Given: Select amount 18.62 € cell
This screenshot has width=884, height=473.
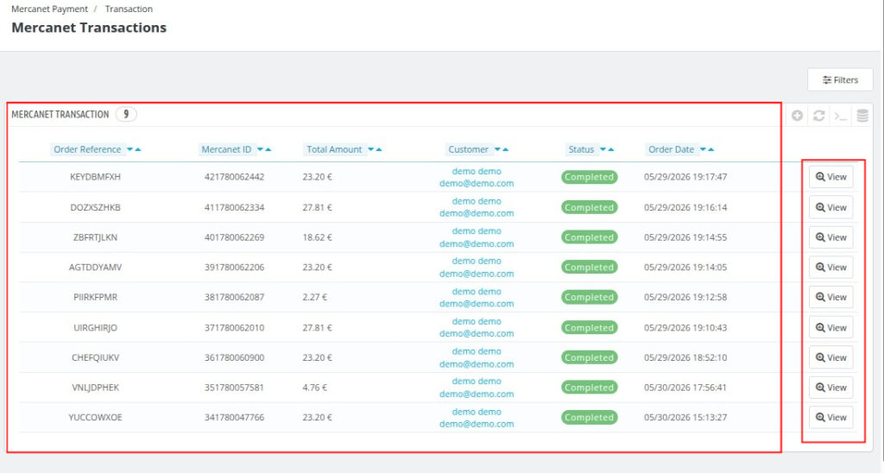Looking at the screenshot, I should click(x=317, y=237).
